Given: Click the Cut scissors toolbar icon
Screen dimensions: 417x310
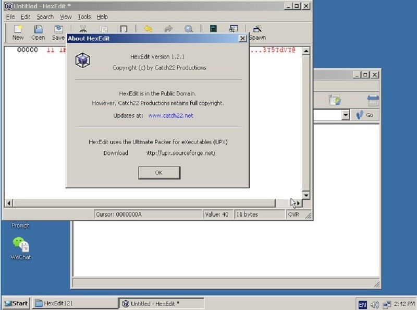Looking at the screenshot, I should point(83,29).
